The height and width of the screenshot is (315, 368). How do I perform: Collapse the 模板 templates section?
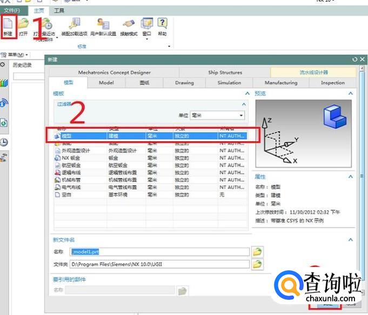(247, 94)
